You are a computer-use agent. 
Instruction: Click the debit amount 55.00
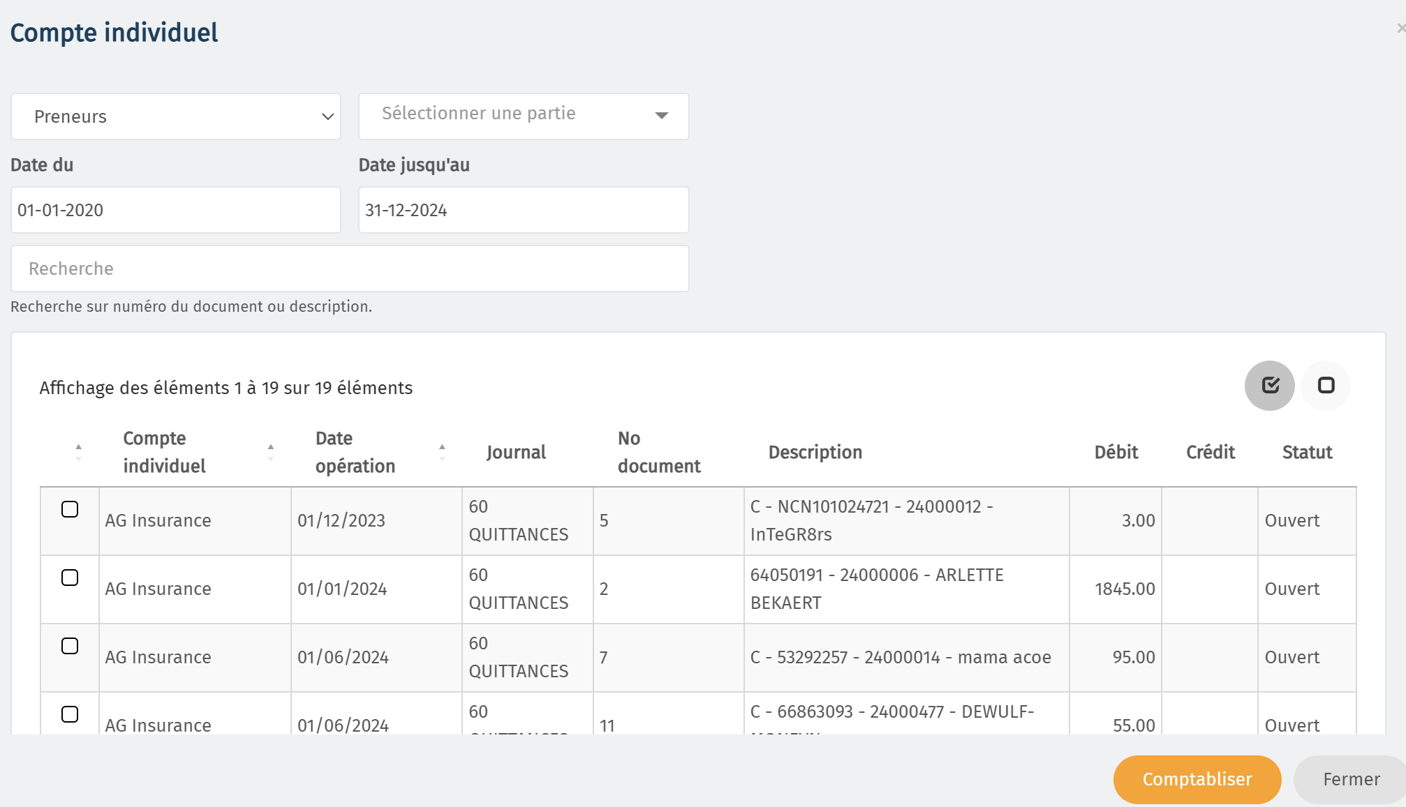(x=1134, y=725)
